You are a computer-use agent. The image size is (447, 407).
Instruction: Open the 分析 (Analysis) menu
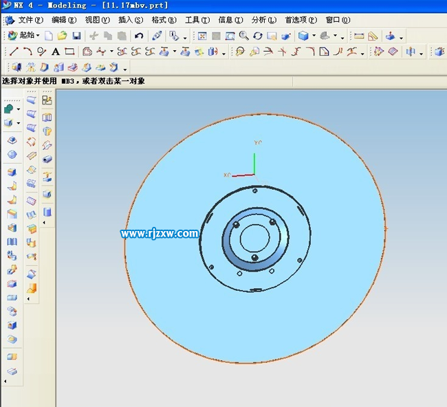pyautogui.click(x=263, y=20)
